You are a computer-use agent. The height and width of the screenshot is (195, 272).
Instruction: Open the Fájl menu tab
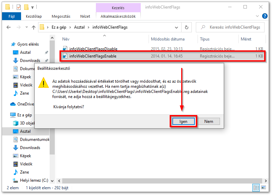tap(11, 16)
